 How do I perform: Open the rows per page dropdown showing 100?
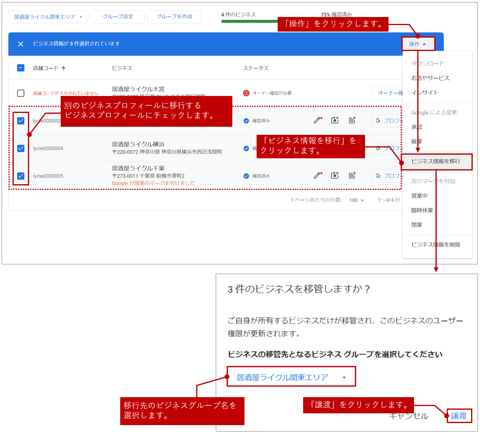click(357, 200)
